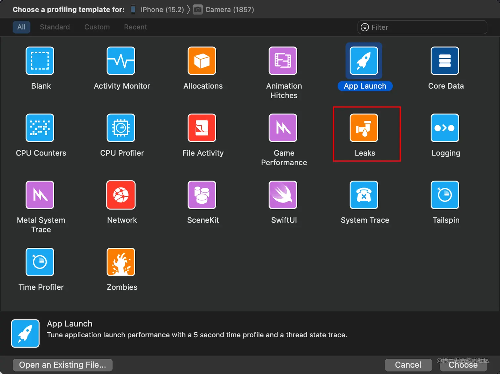Select the Blank template icon

40,61
